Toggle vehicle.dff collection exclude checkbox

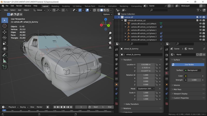197,17
